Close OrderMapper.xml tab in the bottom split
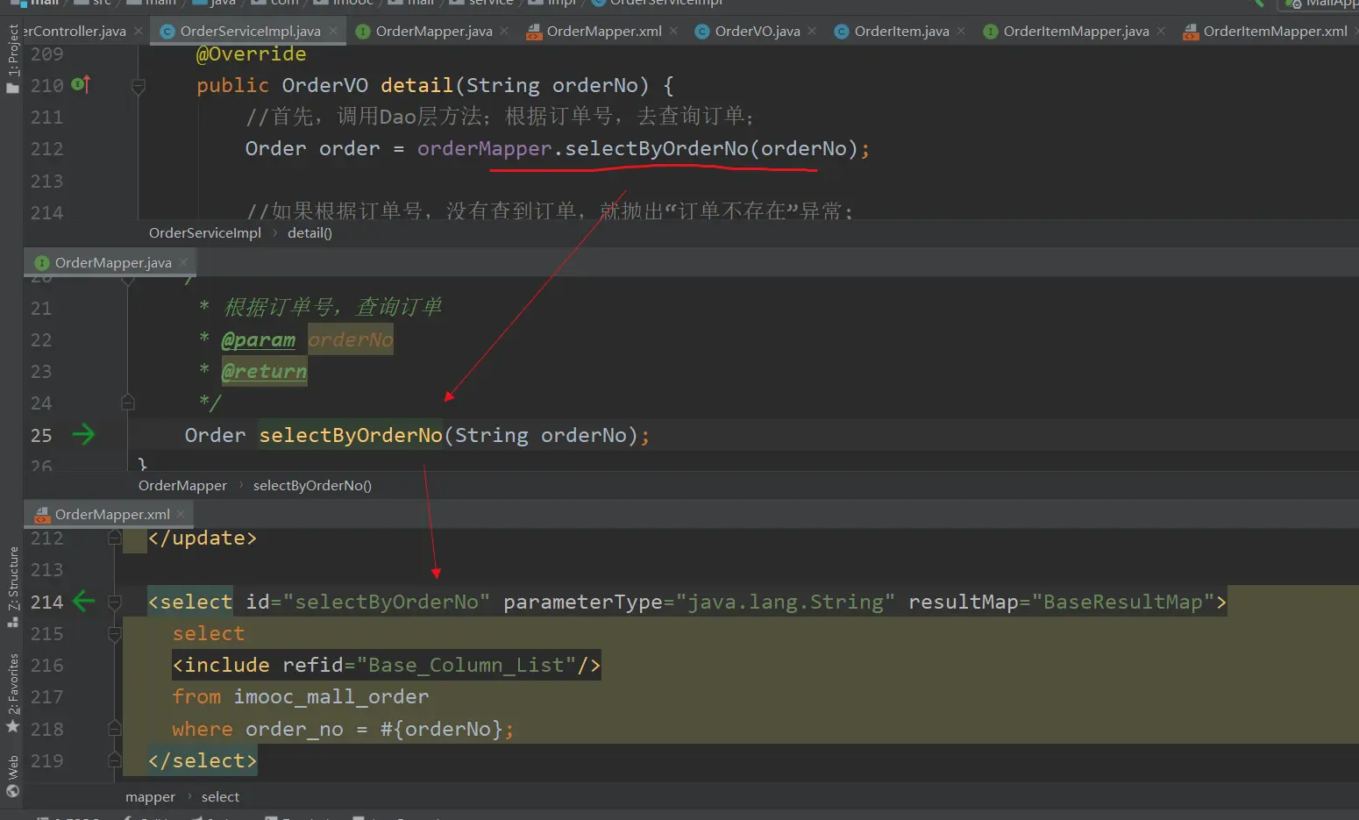This screenshot has height=820, width=1359. point(181,514)
